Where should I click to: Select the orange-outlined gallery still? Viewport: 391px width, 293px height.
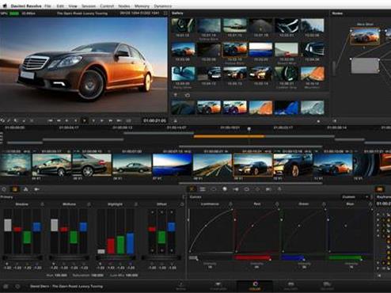pos(234,49)
